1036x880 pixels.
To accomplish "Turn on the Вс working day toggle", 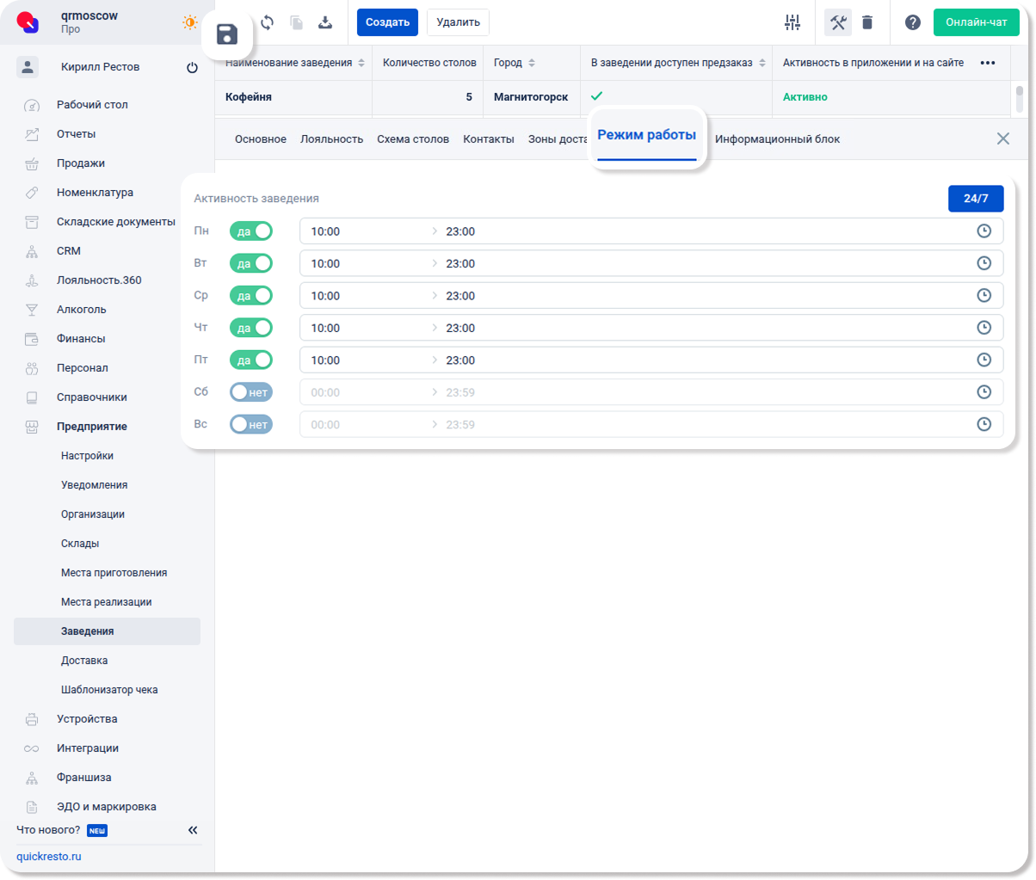I will [250, 424].
